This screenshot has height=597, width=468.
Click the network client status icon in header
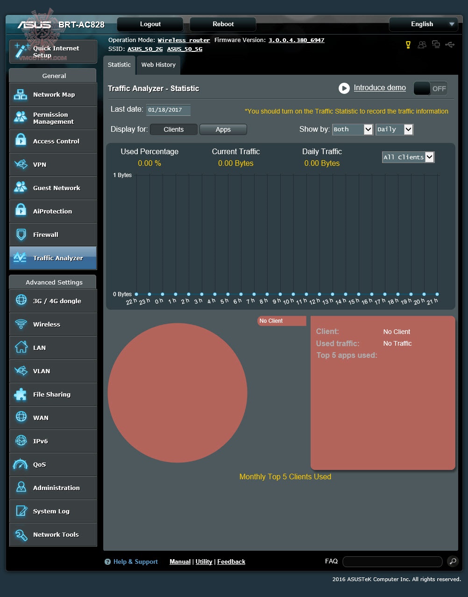[436, 45]
